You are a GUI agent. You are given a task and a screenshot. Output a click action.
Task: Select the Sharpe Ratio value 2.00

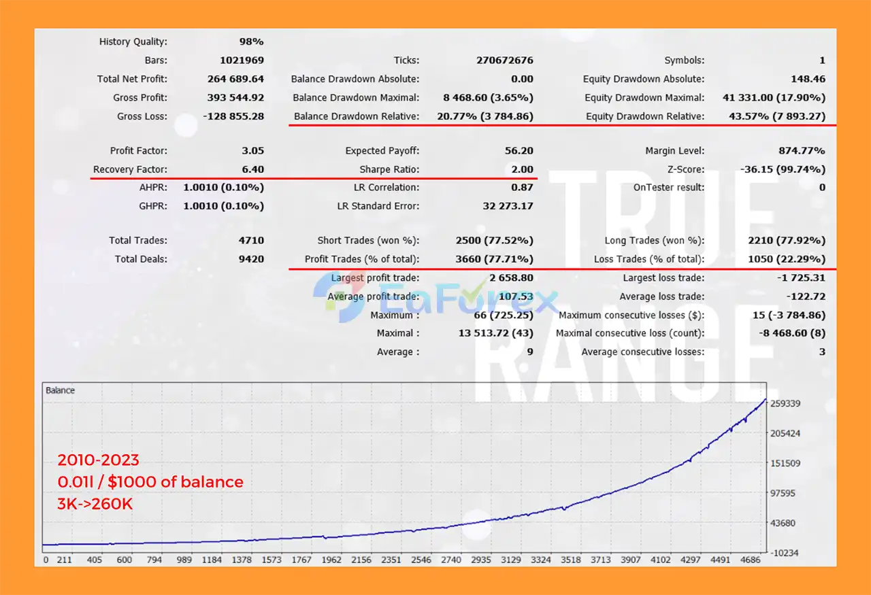(x=523, y=169)
